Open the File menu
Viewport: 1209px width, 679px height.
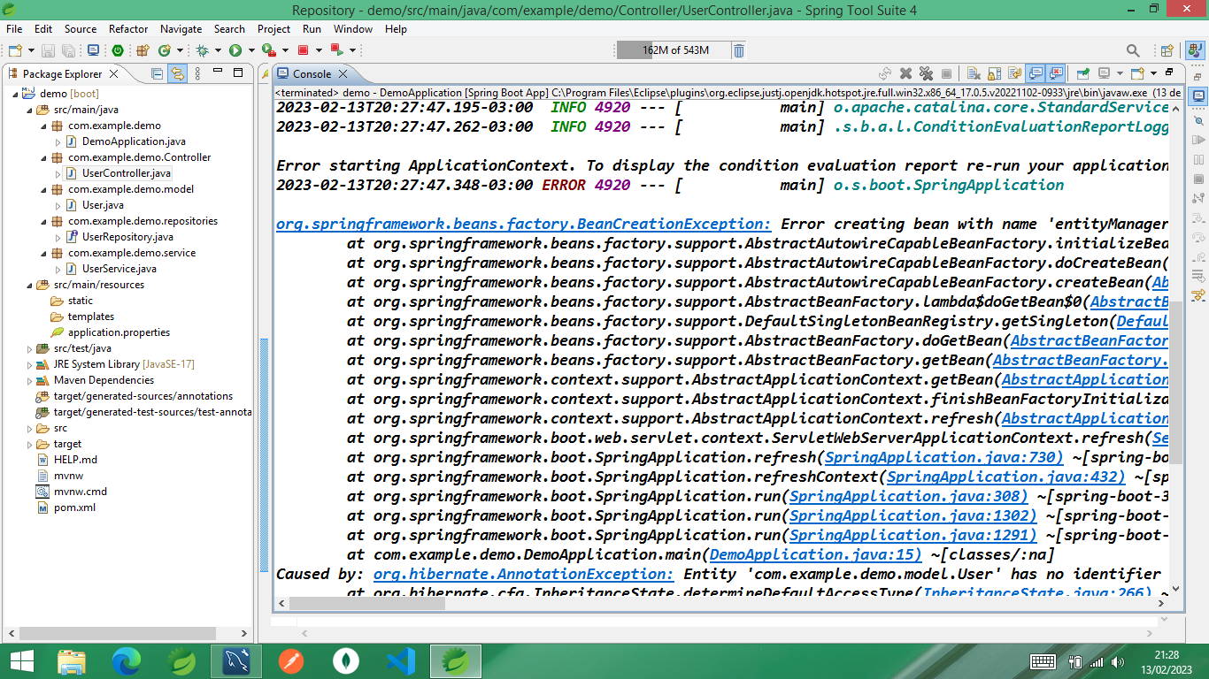(x=14, y=28)
